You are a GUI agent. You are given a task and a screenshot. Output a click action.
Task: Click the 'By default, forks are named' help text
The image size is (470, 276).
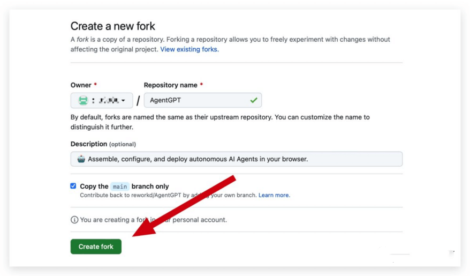(x=220, y=122)
